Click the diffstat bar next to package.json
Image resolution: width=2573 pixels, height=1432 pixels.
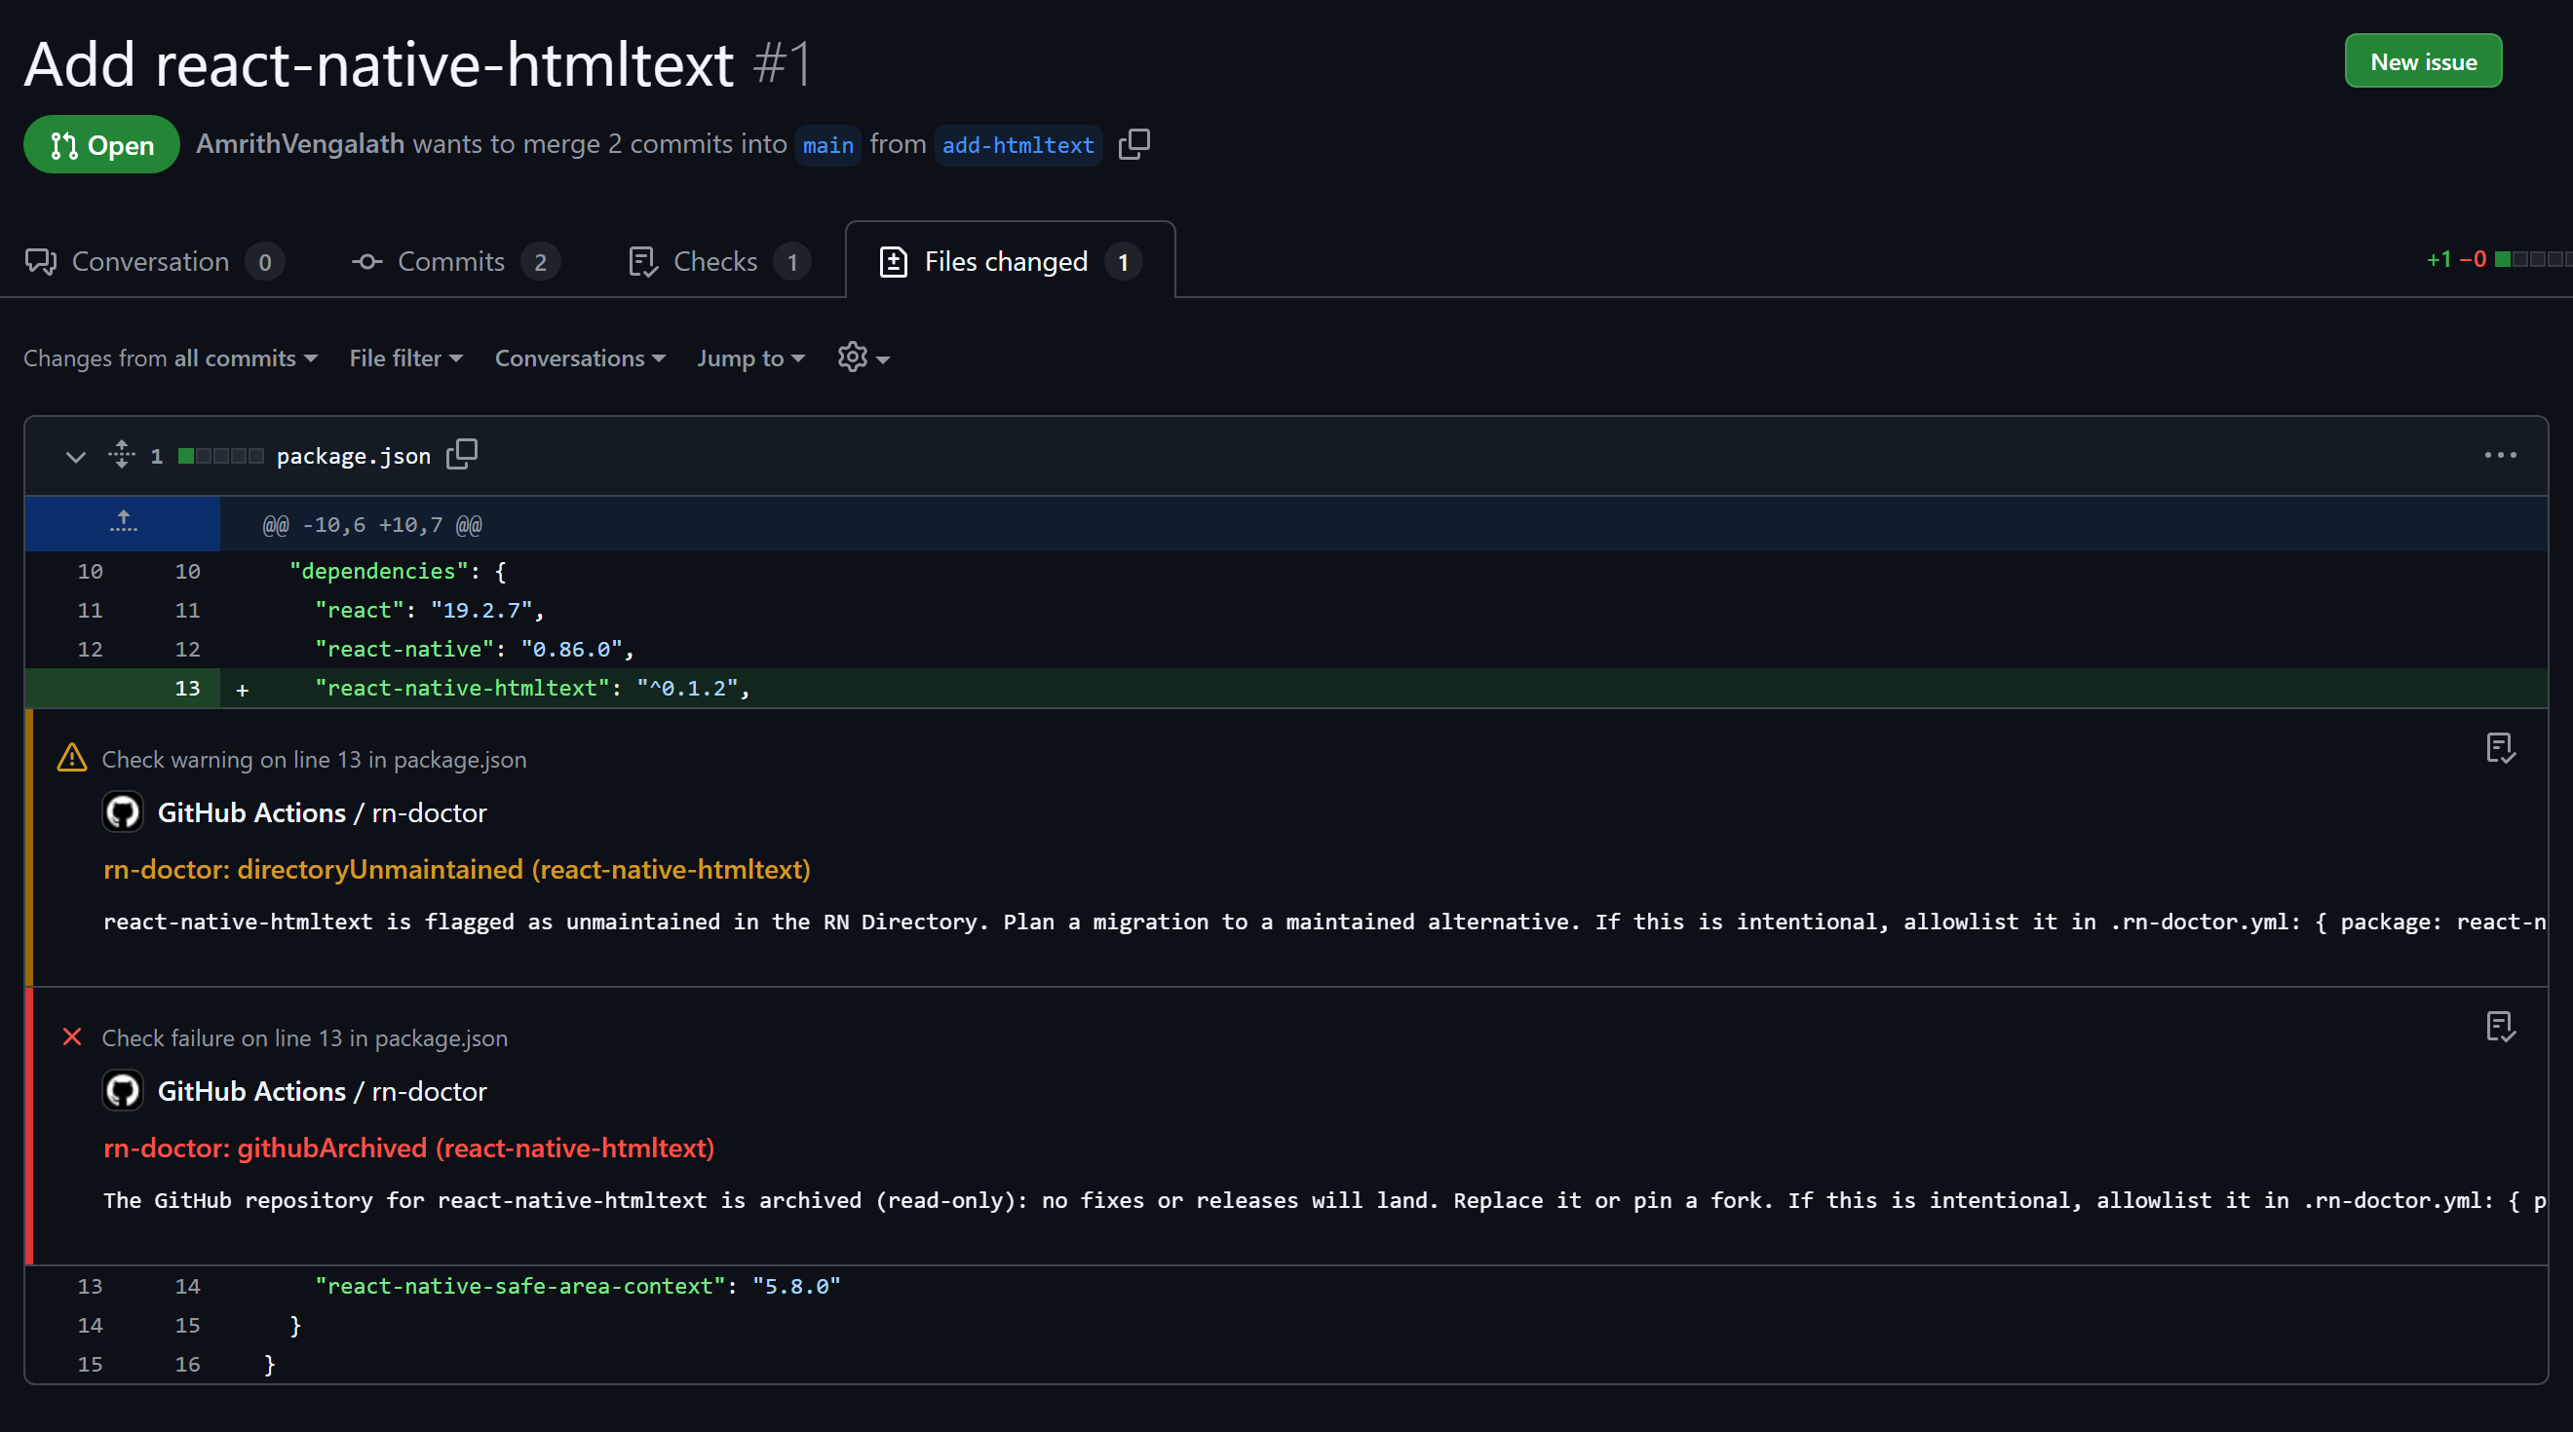(220, 456)
